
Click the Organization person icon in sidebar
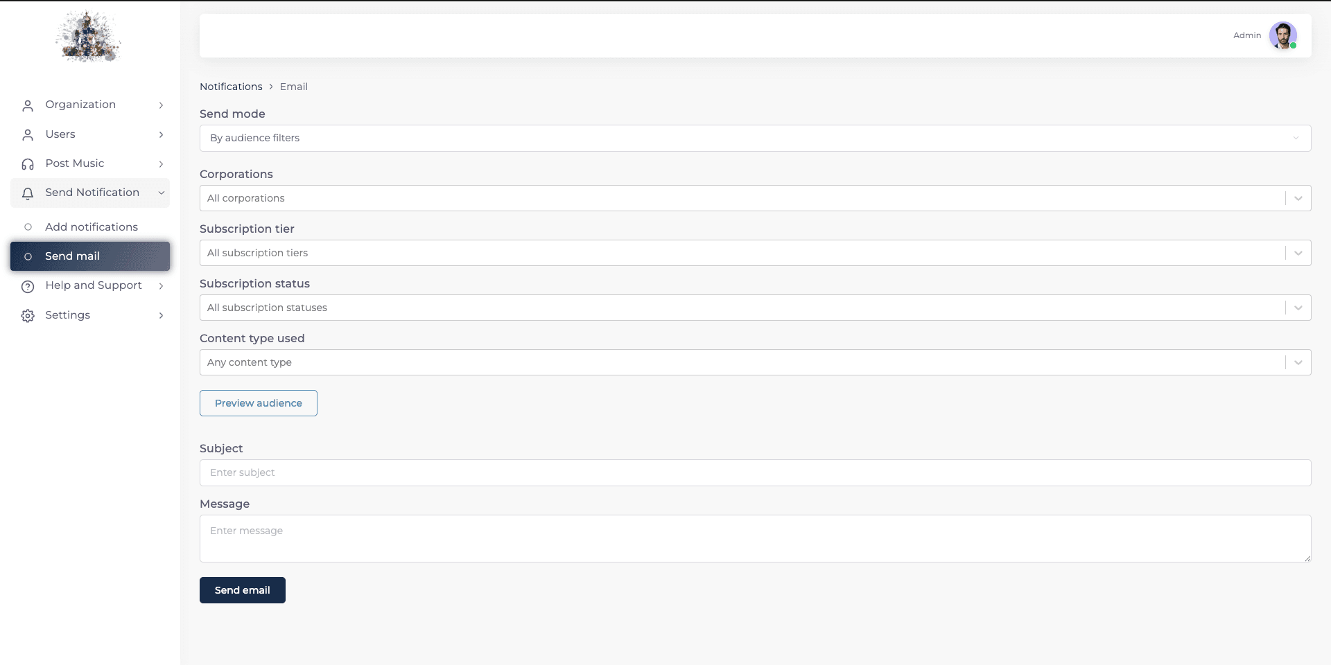(28, 105)
